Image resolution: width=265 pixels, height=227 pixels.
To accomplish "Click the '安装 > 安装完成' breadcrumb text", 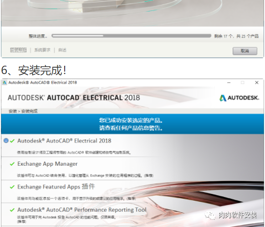I will [23, 111].
